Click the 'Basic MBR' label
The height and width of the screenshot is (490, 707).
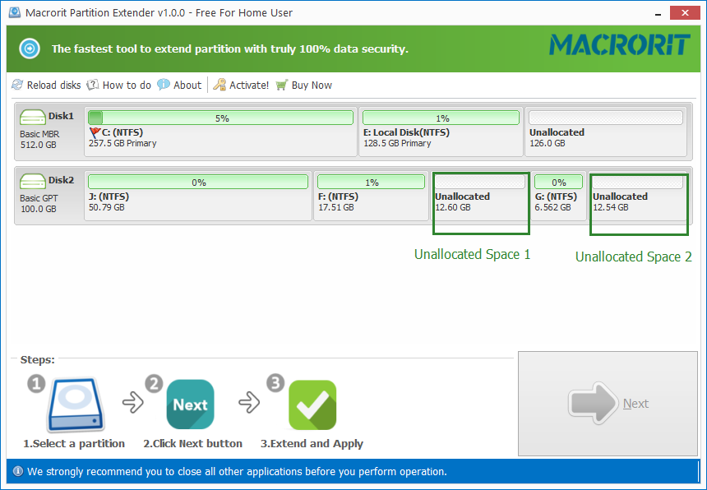click(39, 134)
